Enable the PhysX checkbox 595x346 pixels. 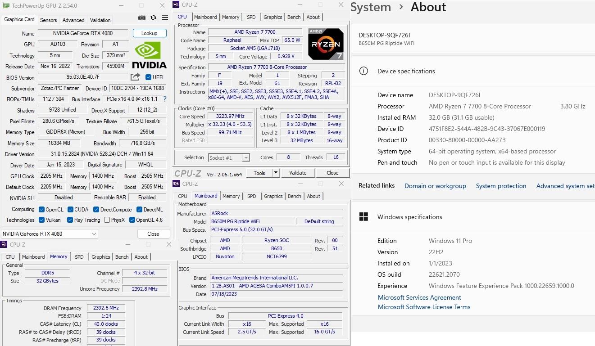107,220
